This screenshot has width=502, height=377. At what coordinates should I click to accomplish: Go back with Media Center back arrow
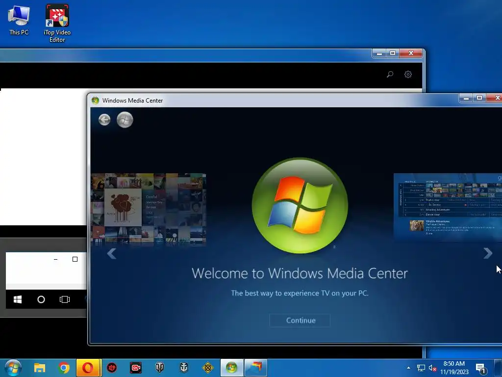tap(104, 120)
